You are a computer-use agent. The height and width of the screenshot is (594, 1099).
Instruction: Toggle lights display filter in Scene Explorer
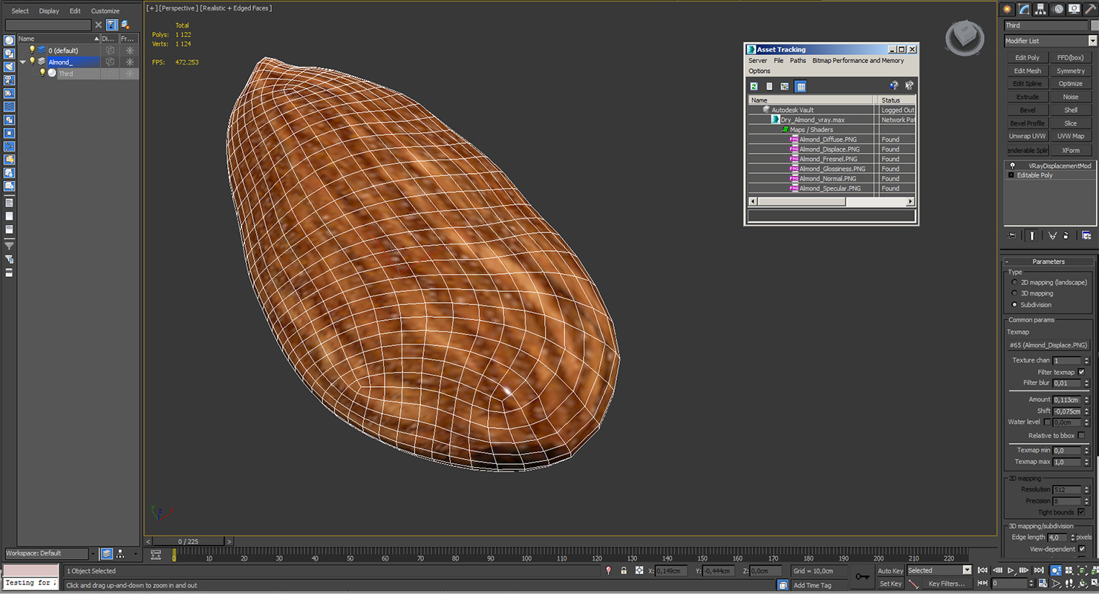tap(10, 67)
